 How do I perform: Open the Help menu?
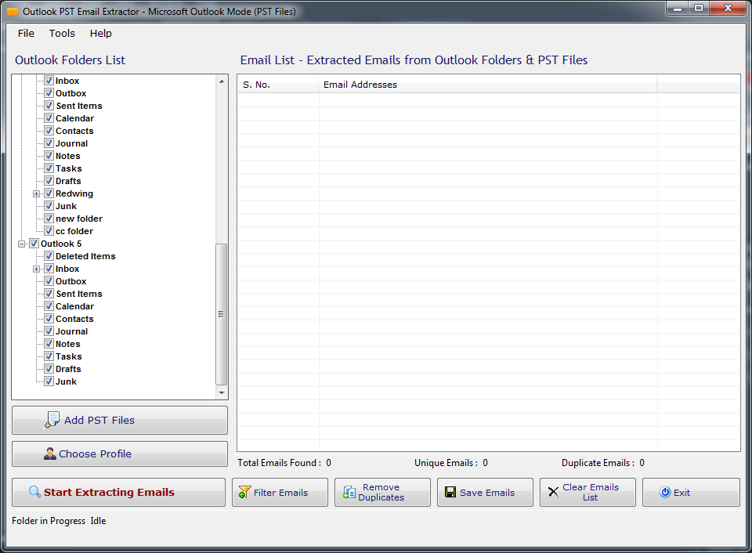pyautogui.click(x=101, y=33)
